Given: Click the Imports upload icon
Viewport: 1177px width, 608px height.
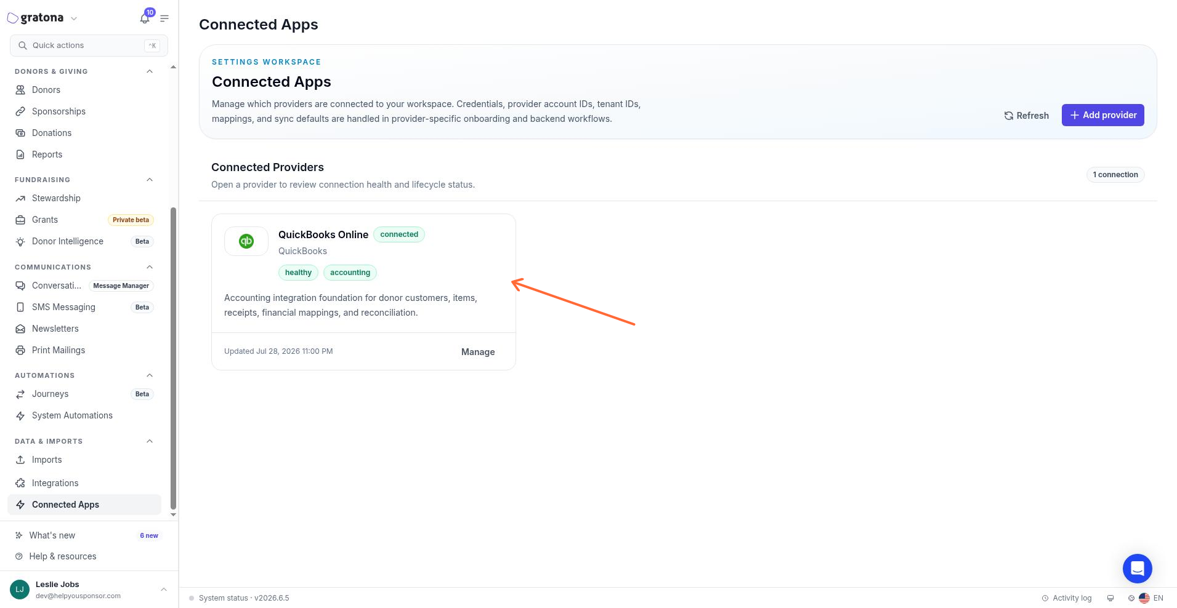Looking at the screenshot, I should pyautogui.click(x=20, y=460).
